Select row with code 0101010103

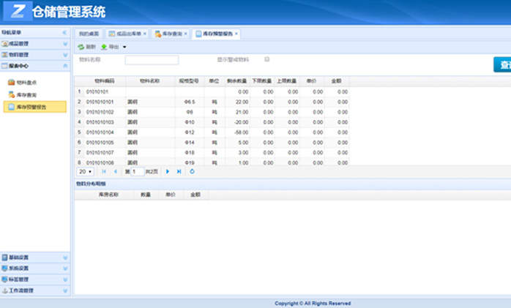(212, 122)
